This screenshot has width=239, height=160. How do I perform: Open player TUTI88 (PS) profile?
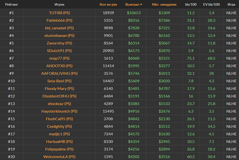click(x=59, y=13)
